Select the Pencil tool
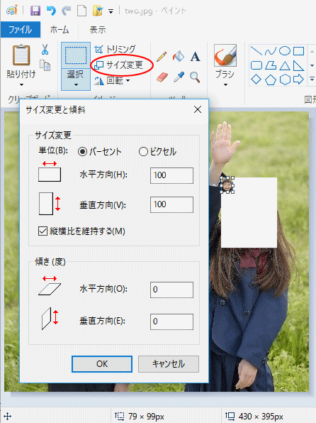The width and height of the screenshot is (316, 423). pyautogui.click(x=162, y=56)
